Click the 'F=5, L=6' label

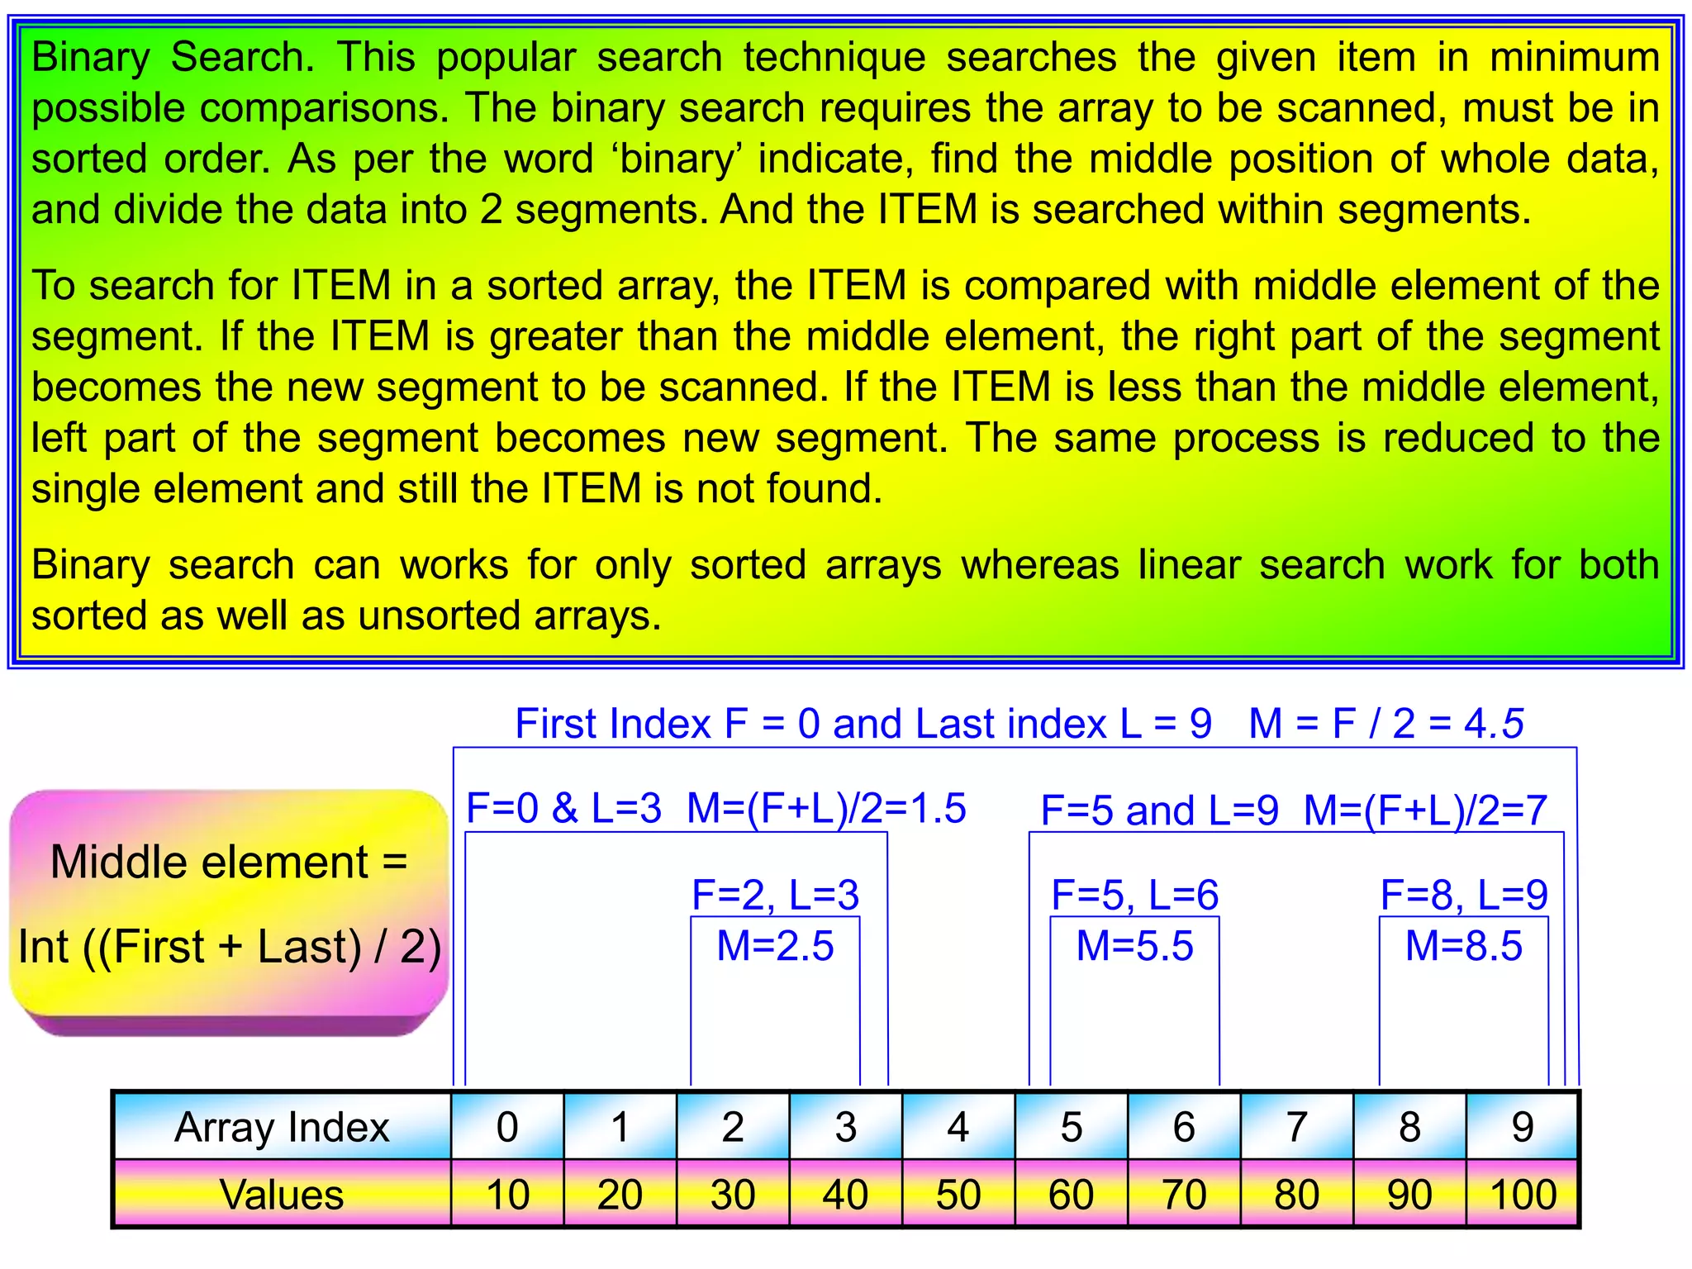[1135, 895]
